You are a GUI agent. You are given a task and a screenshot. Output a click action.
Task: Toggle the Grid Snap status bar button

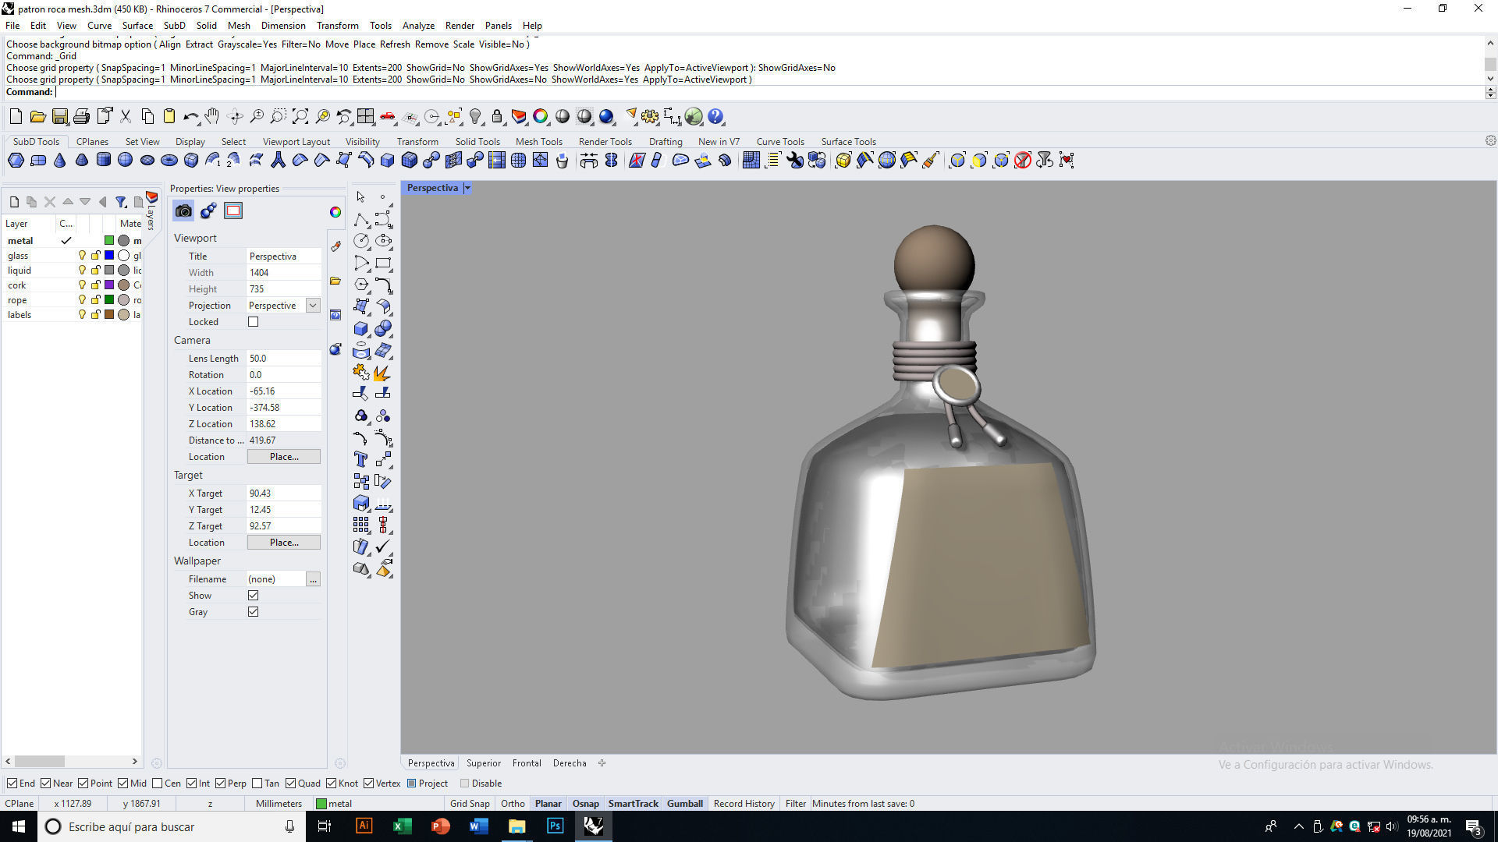pos(470,803)
